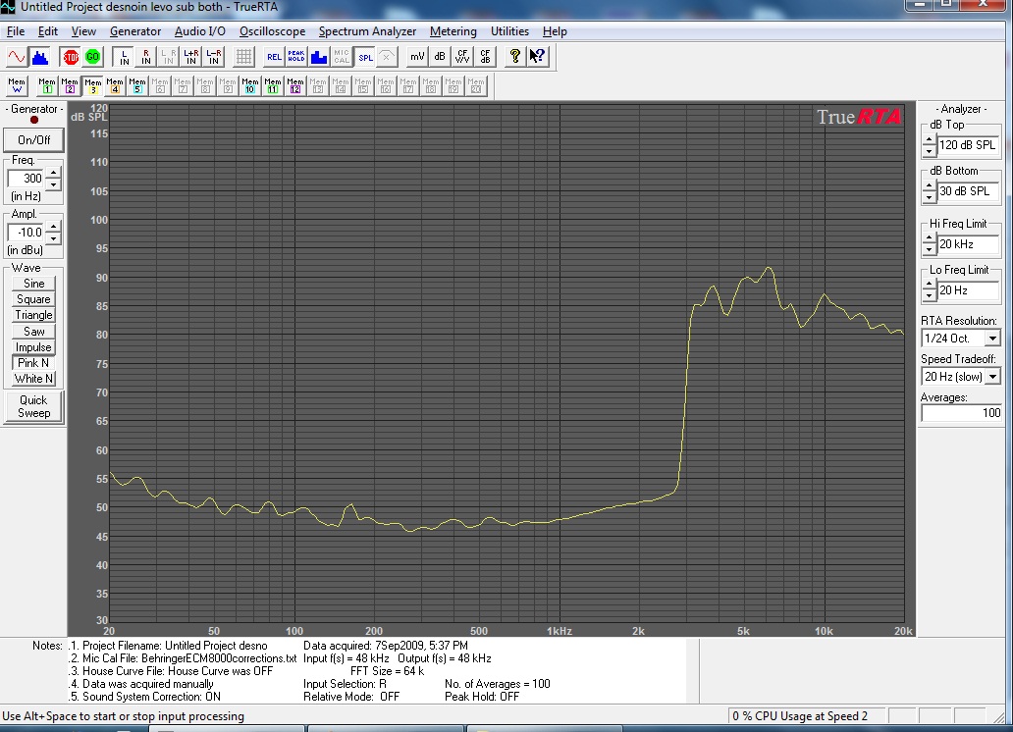Select the oscilloscope sine wave toolbar icon
This screenshot has height=732, width=1013.
pyautogui.click(x=16, y=57)
